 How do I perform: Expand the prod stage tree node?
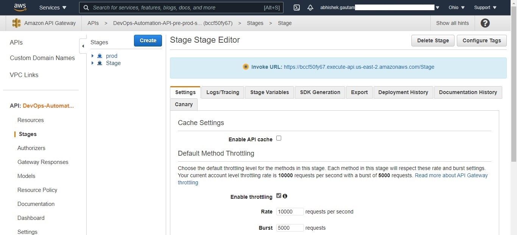[93, 56]
